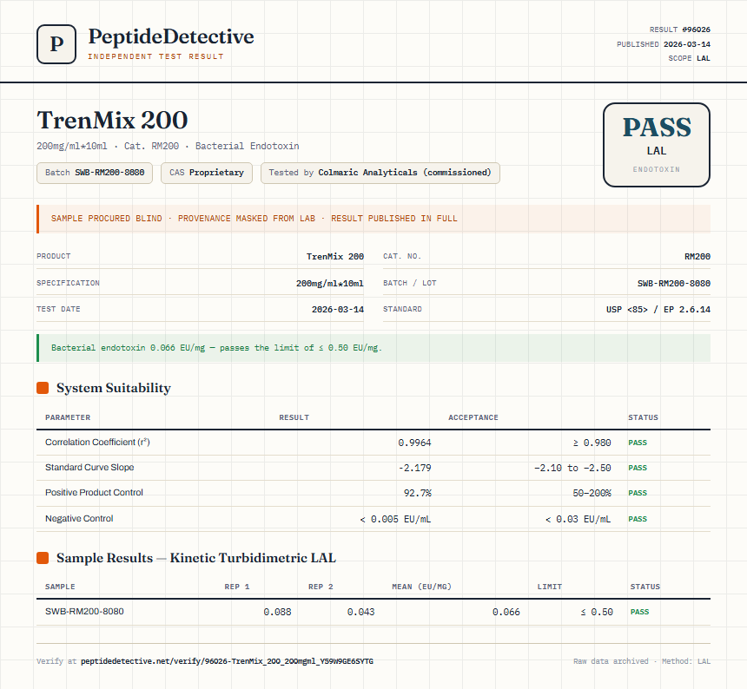Click the STANDARD value USP <85> / EP 2.6.14
Image resolution: width=747 pixels, height=689 pixels.
(x=658, y=310)
